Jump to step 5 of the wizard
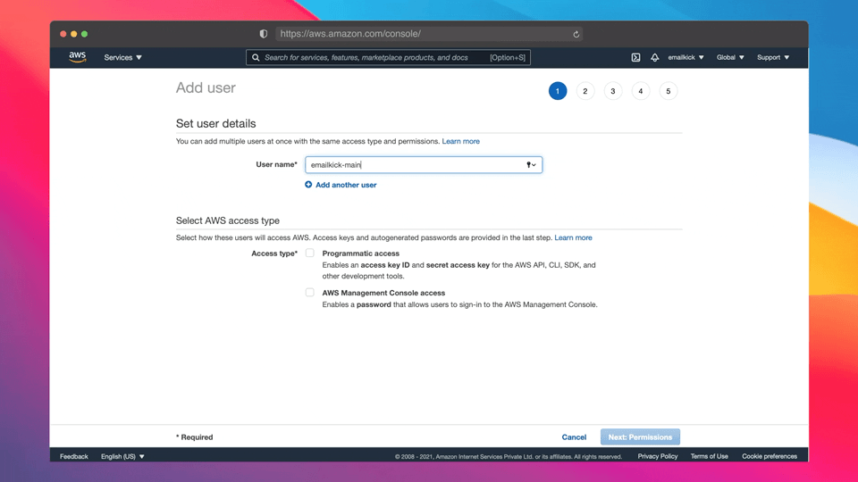The height and width of the screenshot is (482, 858). click(x=669, y=91)
